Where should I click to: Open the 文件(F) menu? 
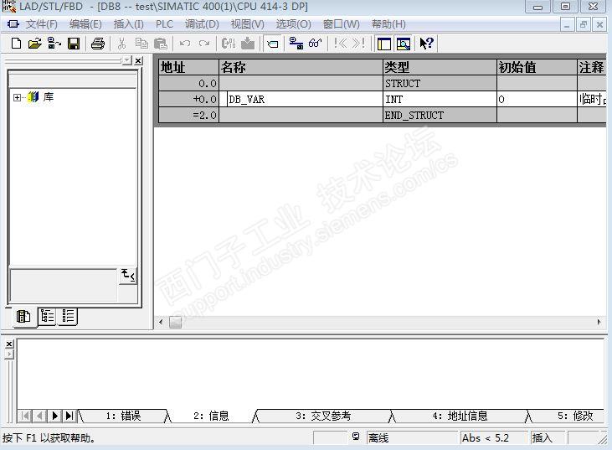41,24
